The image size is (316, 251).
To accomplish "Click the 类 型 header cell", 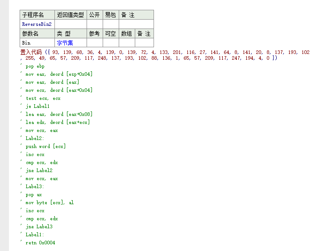I will pyautogui.click(x=71, y=33).
